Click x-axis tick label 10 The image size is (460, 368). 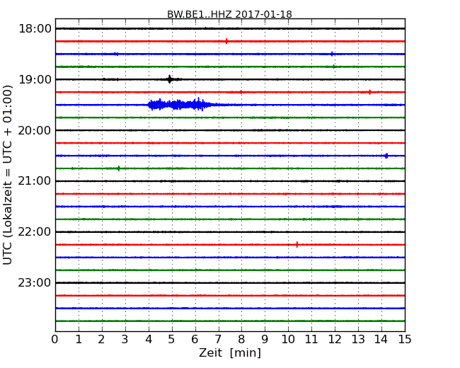[x=288, y=340]
